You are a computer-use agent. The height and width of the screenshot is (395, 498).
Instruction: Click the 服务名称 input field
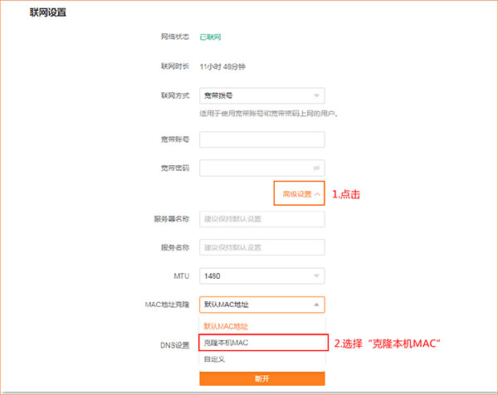click(261, 247)
